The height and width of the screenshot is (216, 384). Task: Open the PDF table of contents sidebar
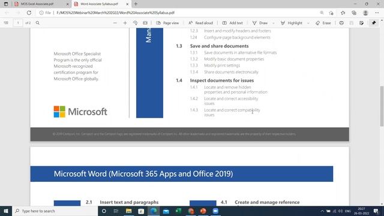click(6, 23)
